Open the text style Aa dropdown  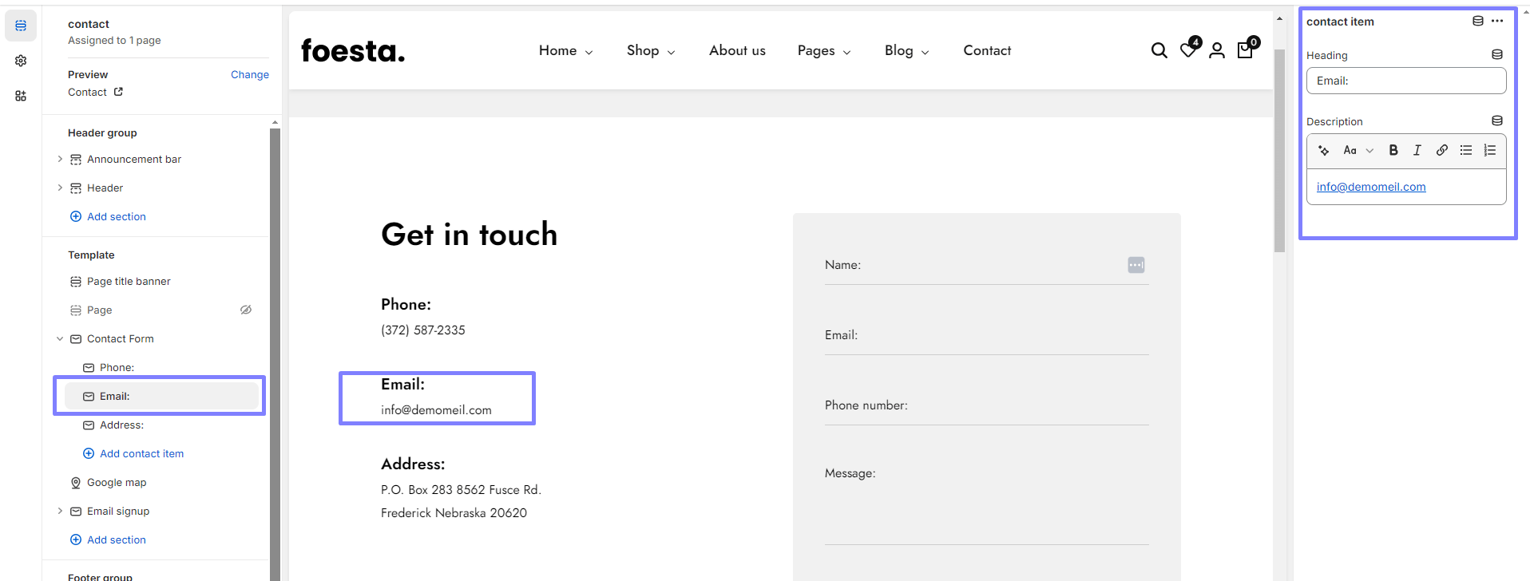(1358, 150)
